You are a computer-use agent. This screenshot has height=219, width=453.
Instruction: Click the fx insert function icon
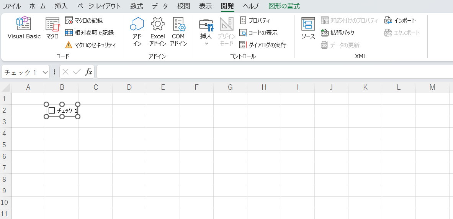(88, 72)
